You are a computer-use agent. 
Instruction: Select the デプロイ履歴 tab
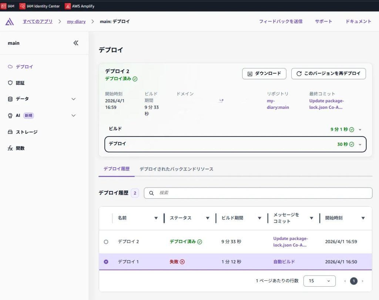117,169
